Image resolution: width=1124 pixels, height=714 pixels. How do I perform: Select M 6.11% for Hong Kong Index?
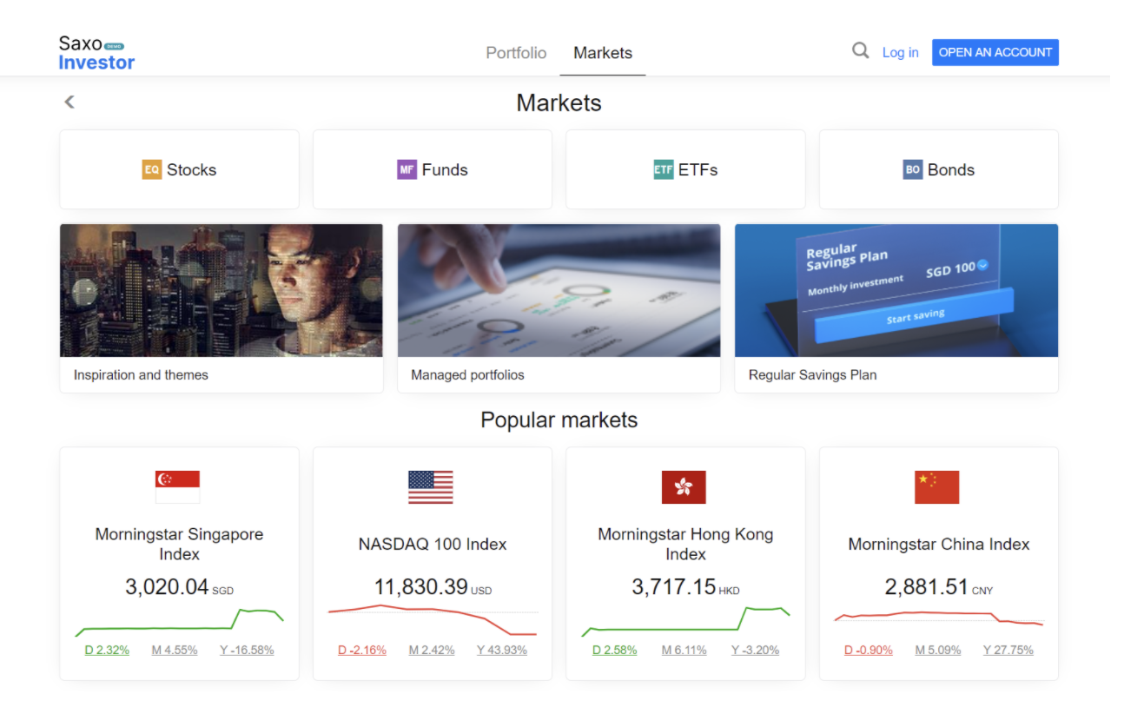pos(684,650)
